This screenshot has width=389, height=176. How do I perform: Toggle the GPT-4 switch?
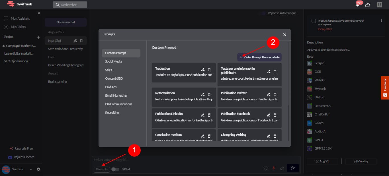[x=115, y=169]
